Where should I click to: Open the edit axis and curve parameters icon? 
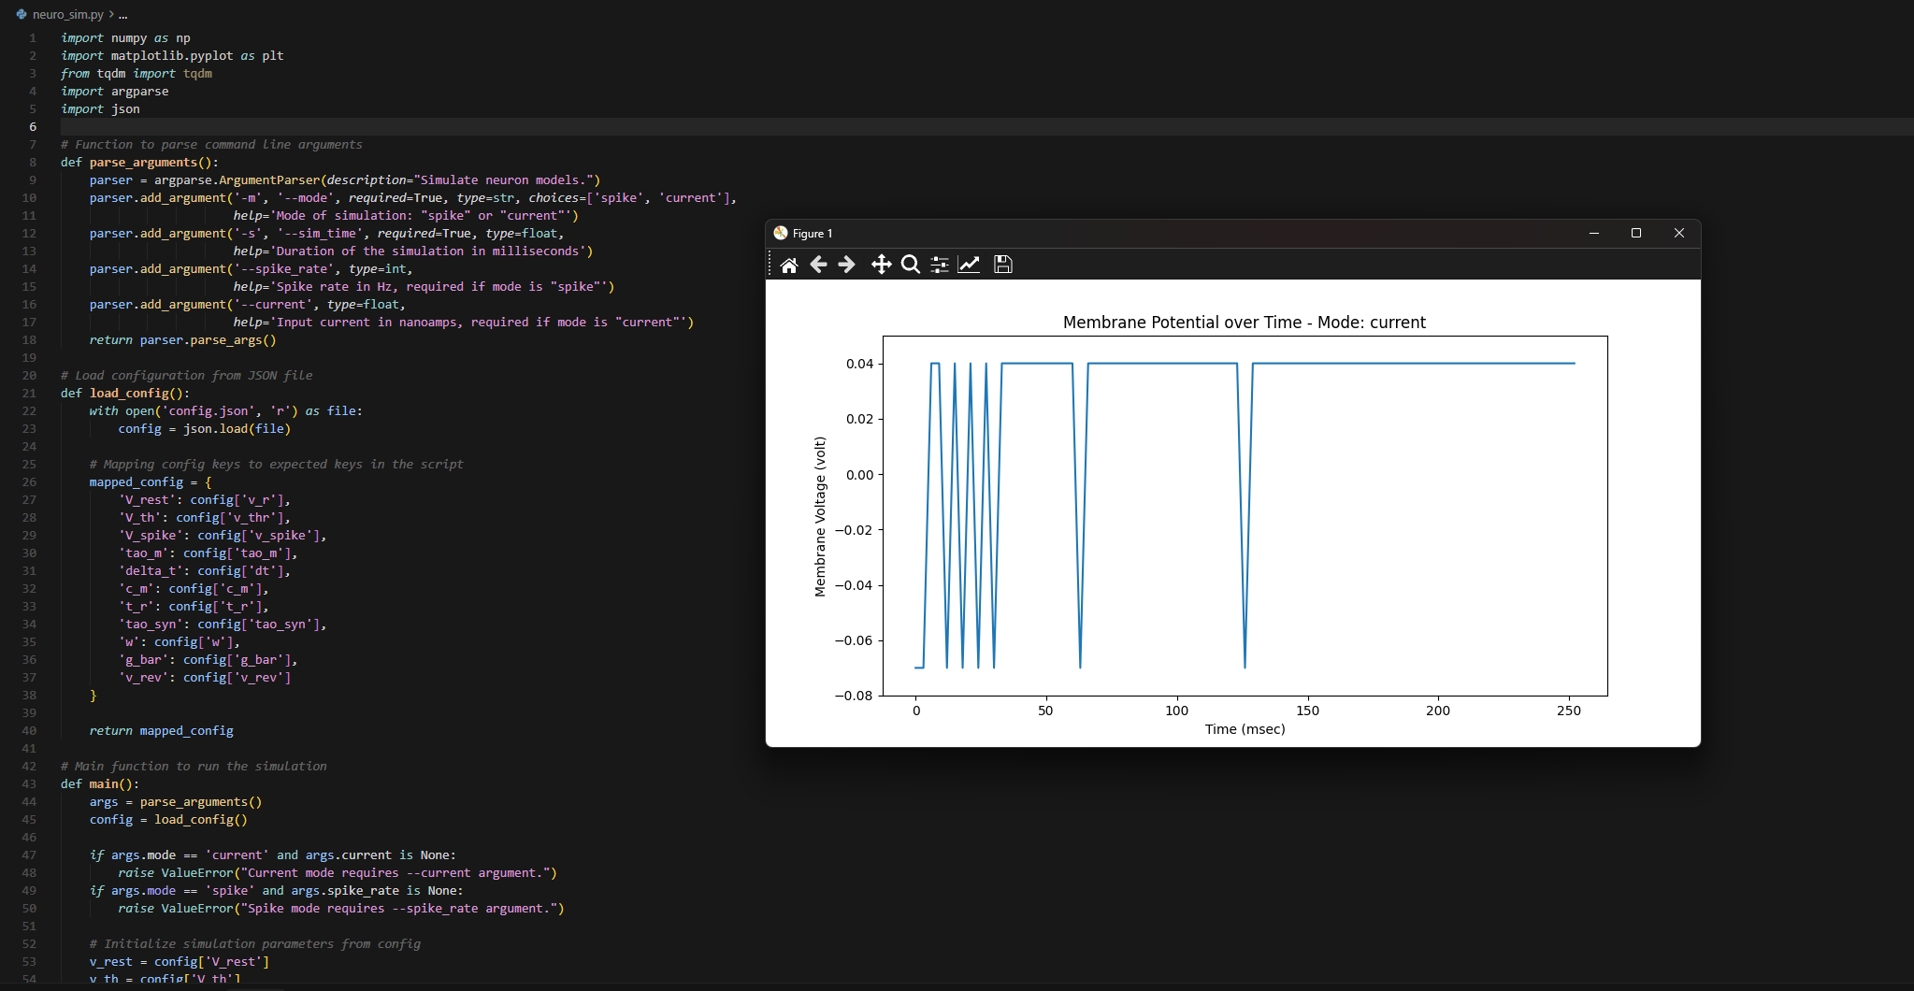click(x=969, y=265)
